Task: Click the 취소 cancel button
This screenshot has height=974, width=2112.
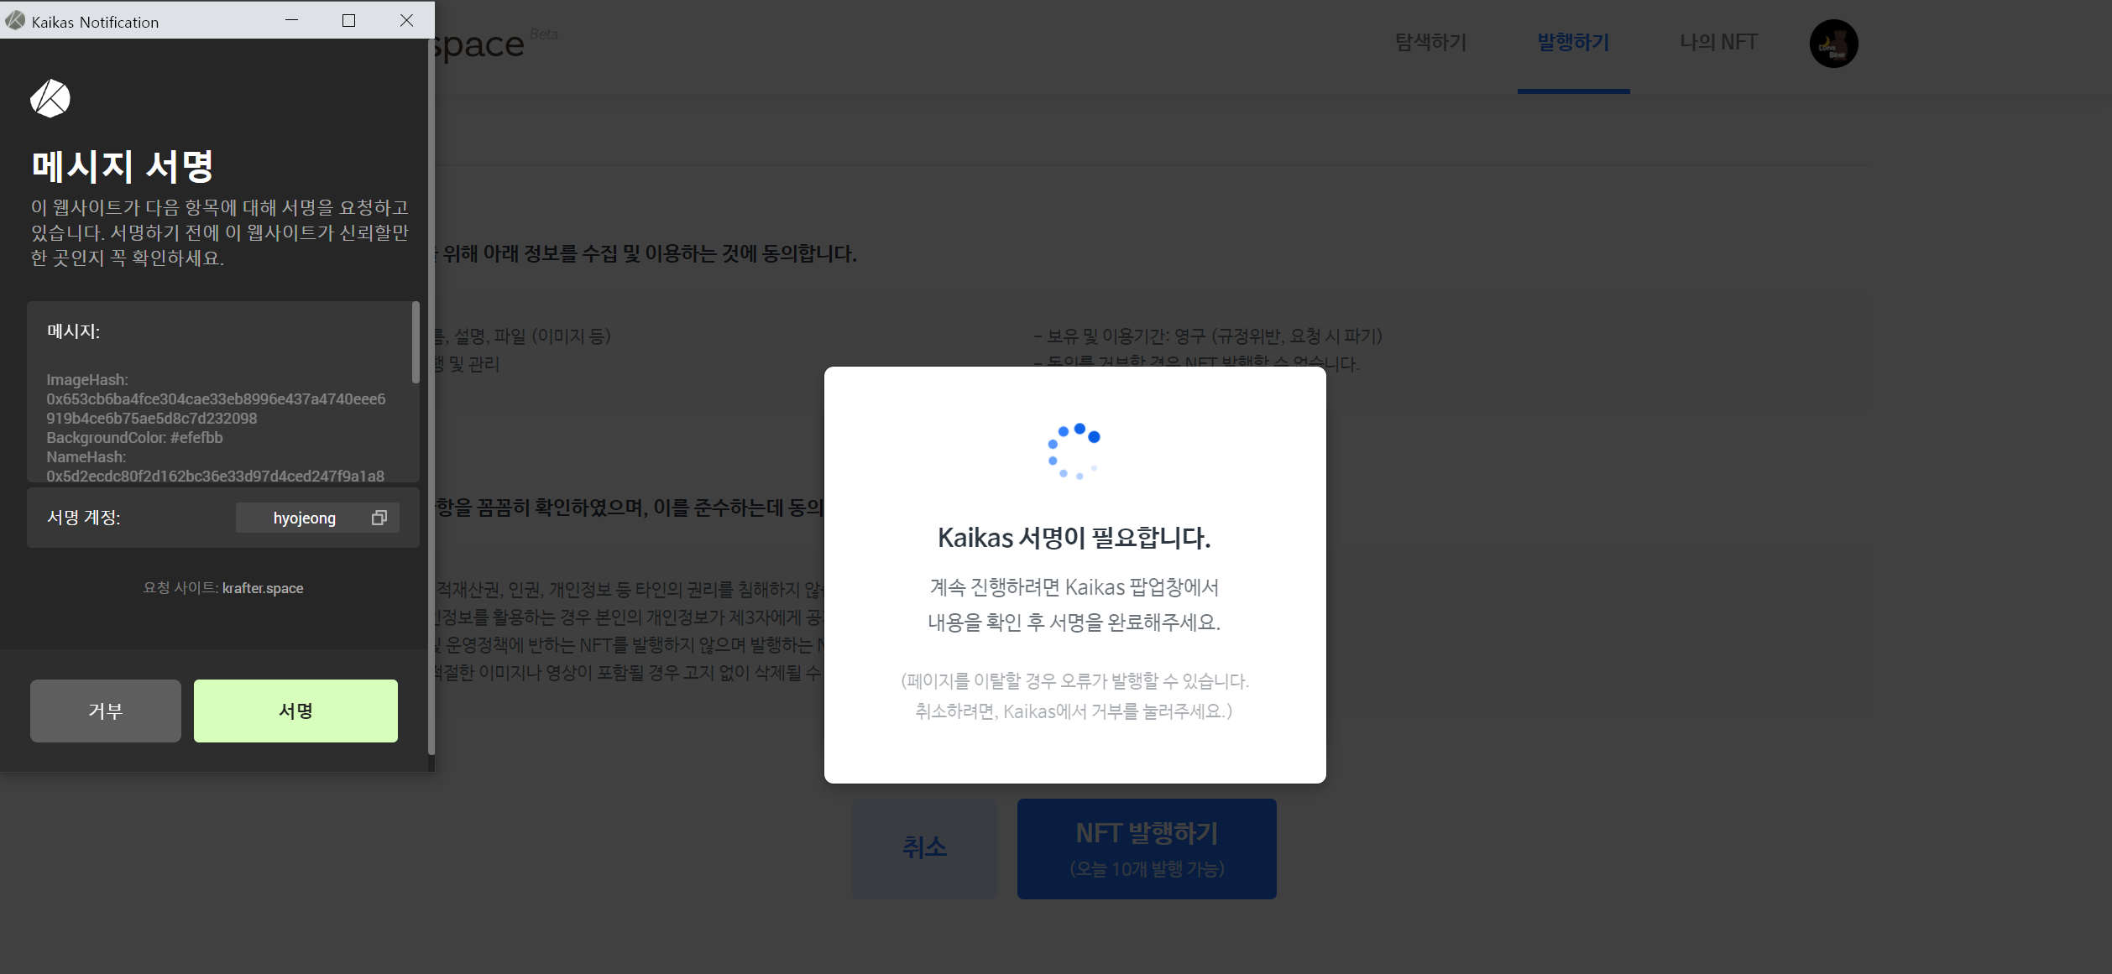Action: point(924,847)
